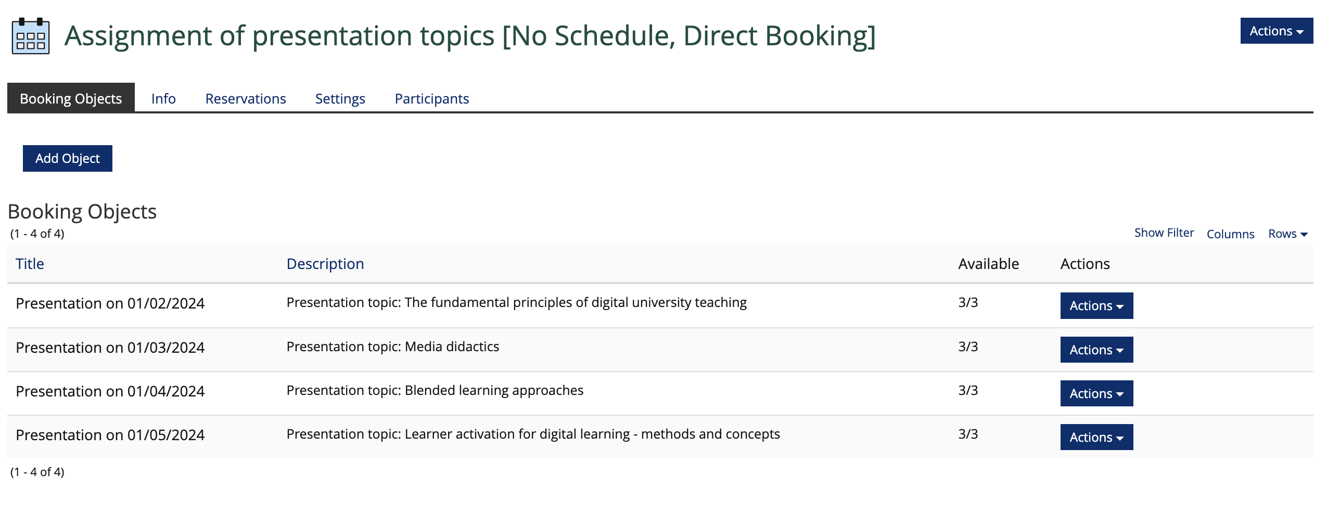Open the Reservations tab

245,98
